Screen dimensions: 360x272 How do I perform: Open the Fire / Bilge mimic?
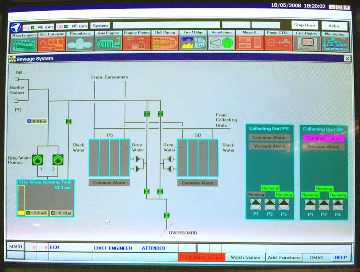[193, 44]
